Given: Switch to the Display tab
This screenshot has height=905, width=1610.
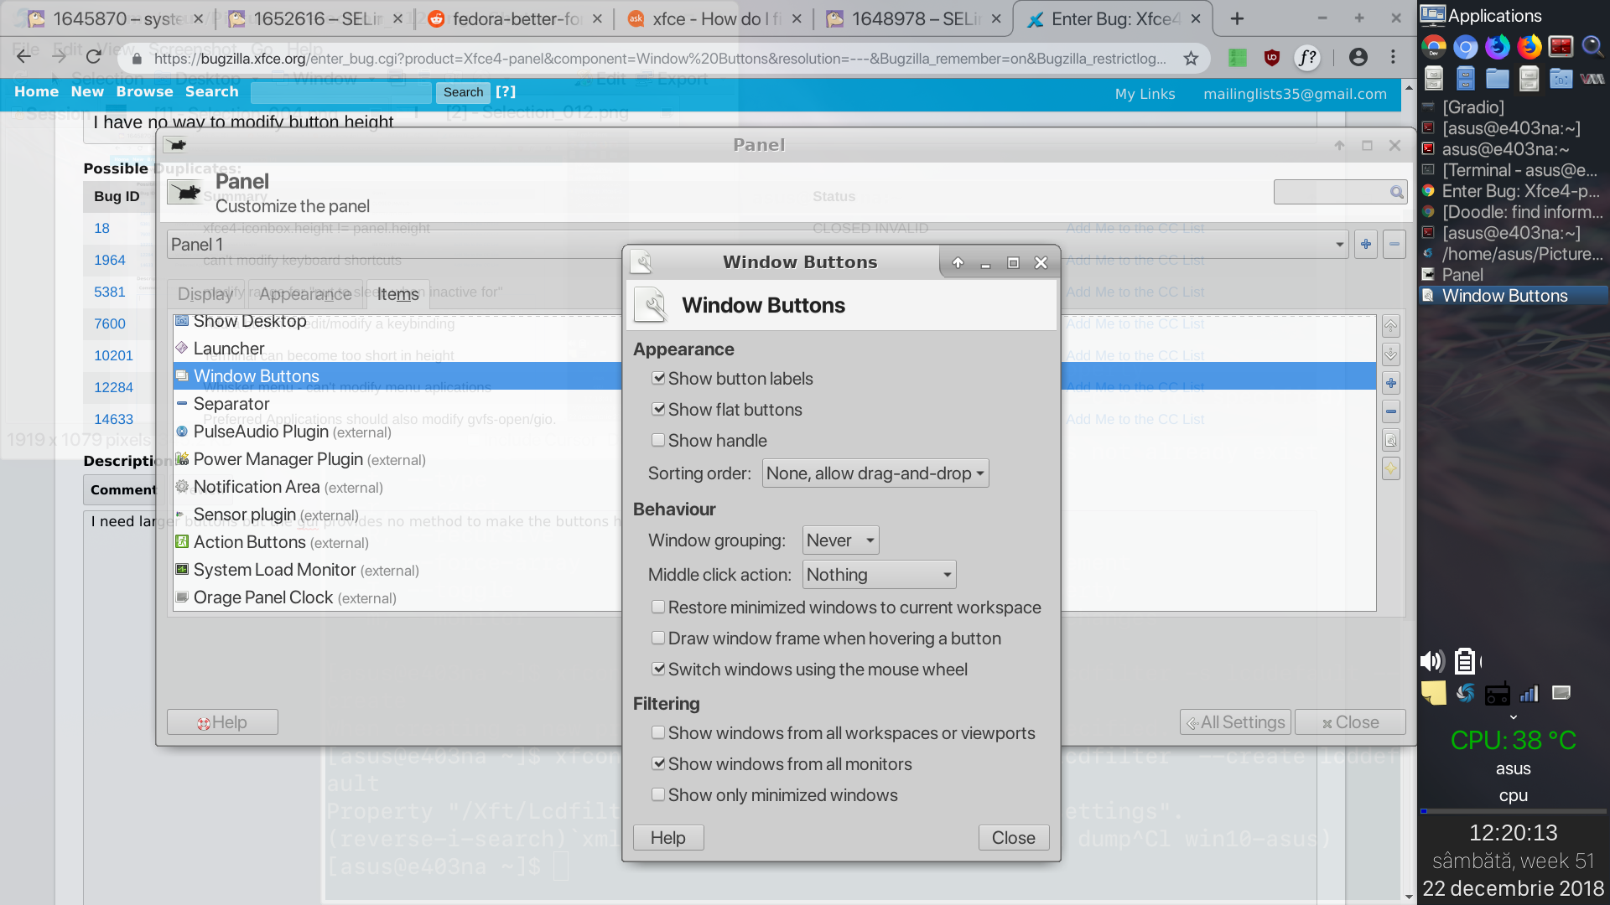Looking at the screenshot, I should click(x=205, y=294).
